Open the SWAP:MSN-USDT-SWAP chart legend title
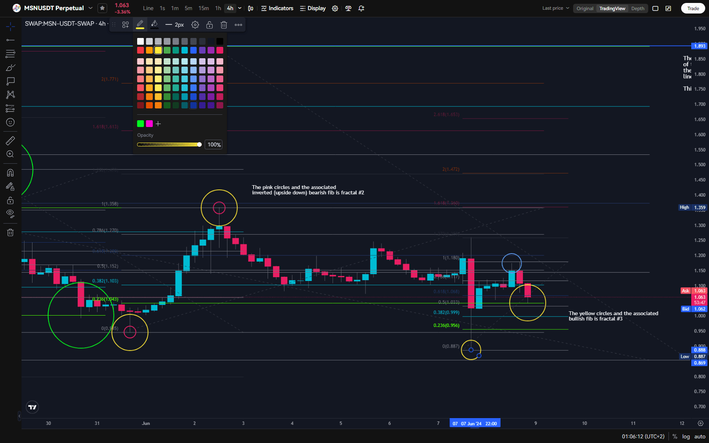Image resolution: width=709 pixels, height=443 pixels. [65, 24]
